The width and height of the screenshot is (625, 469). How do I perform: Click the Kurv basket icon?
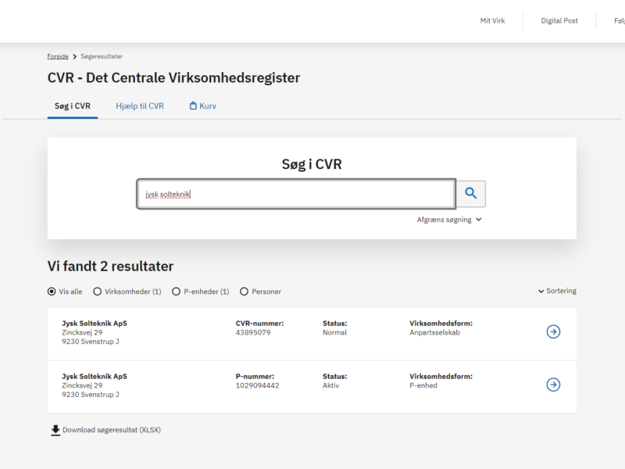tap(193, 106)
